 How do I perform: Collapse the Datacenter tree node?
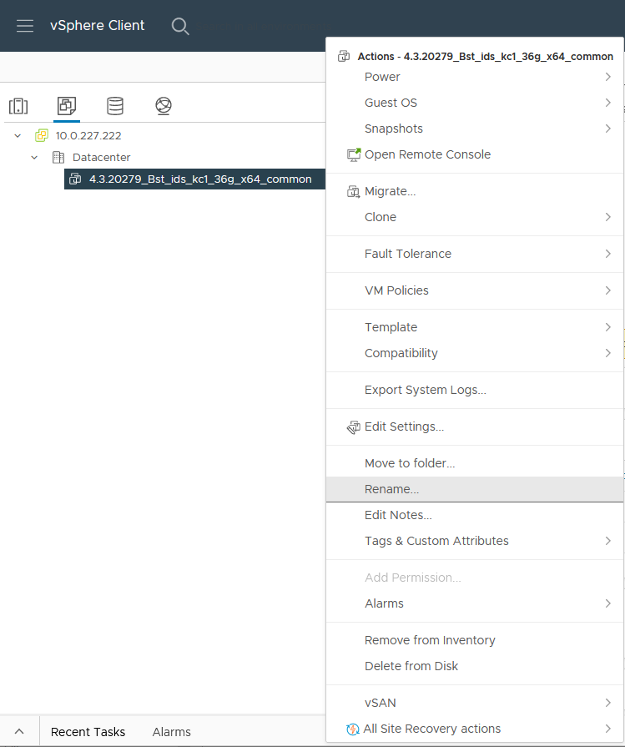coord(34,157)
